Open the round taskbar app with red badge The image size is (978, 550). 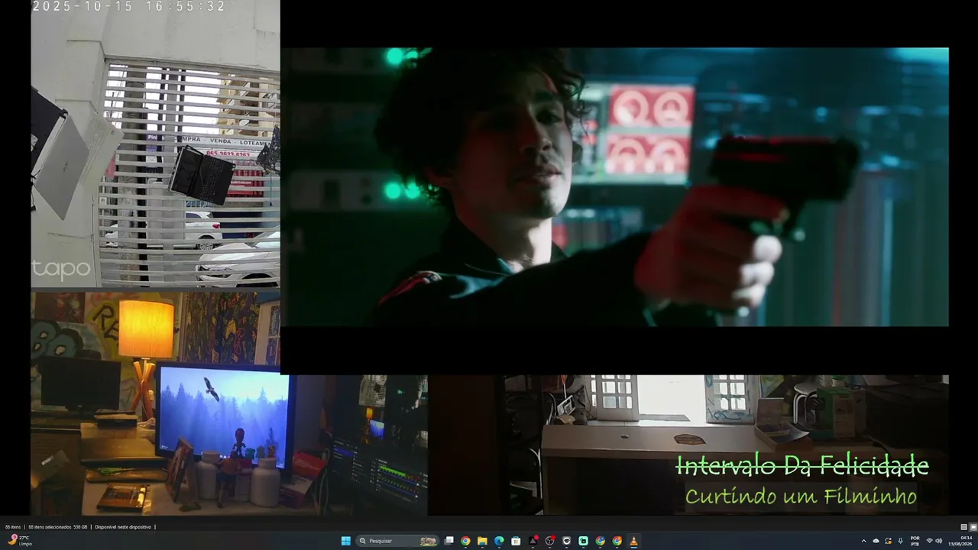point(550,541)
